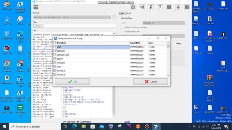Viewport: 232px width, 130px height.
Task: Uncheck the pgpt partition checkbox
Action: point(54,47)
